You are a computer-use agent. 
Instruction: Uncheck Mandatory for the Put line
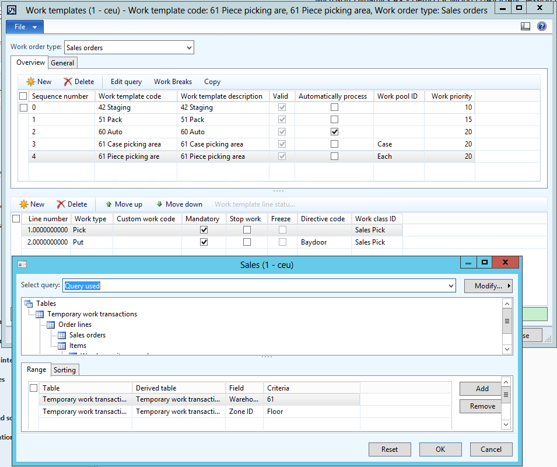click(204, 242)
